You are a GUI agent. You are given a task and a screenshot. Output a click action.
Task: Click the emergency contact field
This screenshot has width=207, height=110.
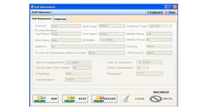pyautogui.click(x=107, y=53)
